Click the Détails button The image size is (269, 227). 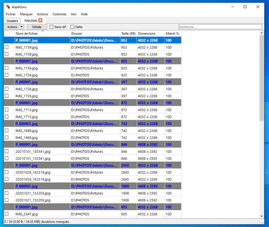coord(36,27)
